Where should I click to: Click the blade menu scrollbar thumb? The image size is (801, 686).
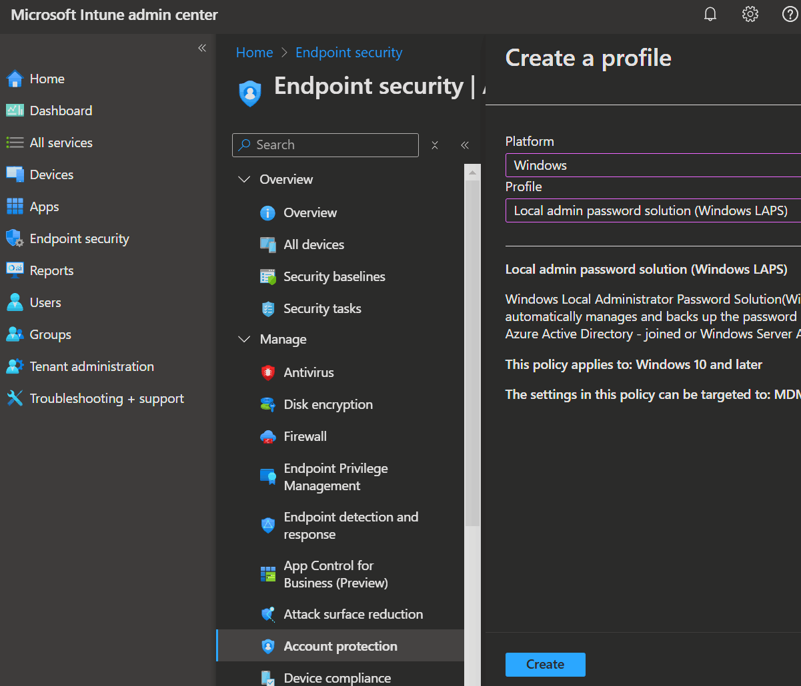point(472,353)
